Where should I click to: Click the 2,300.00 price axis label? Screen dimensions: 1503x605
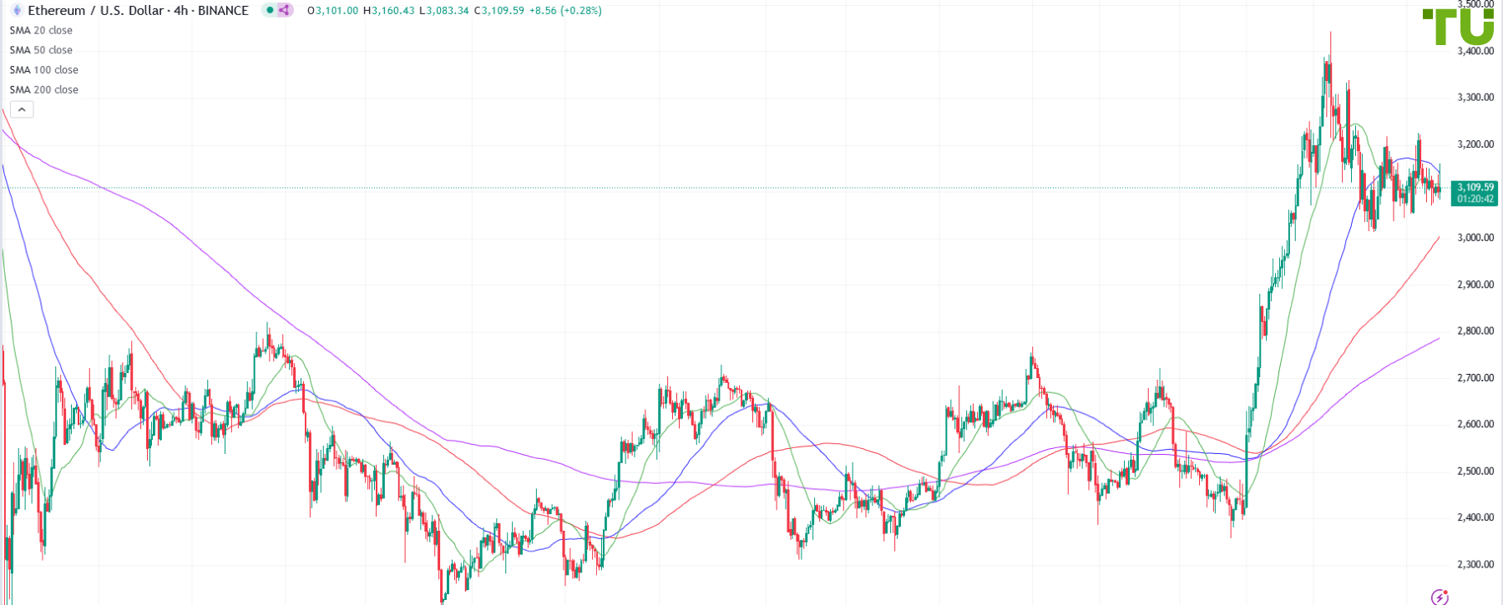(1475, 565)
